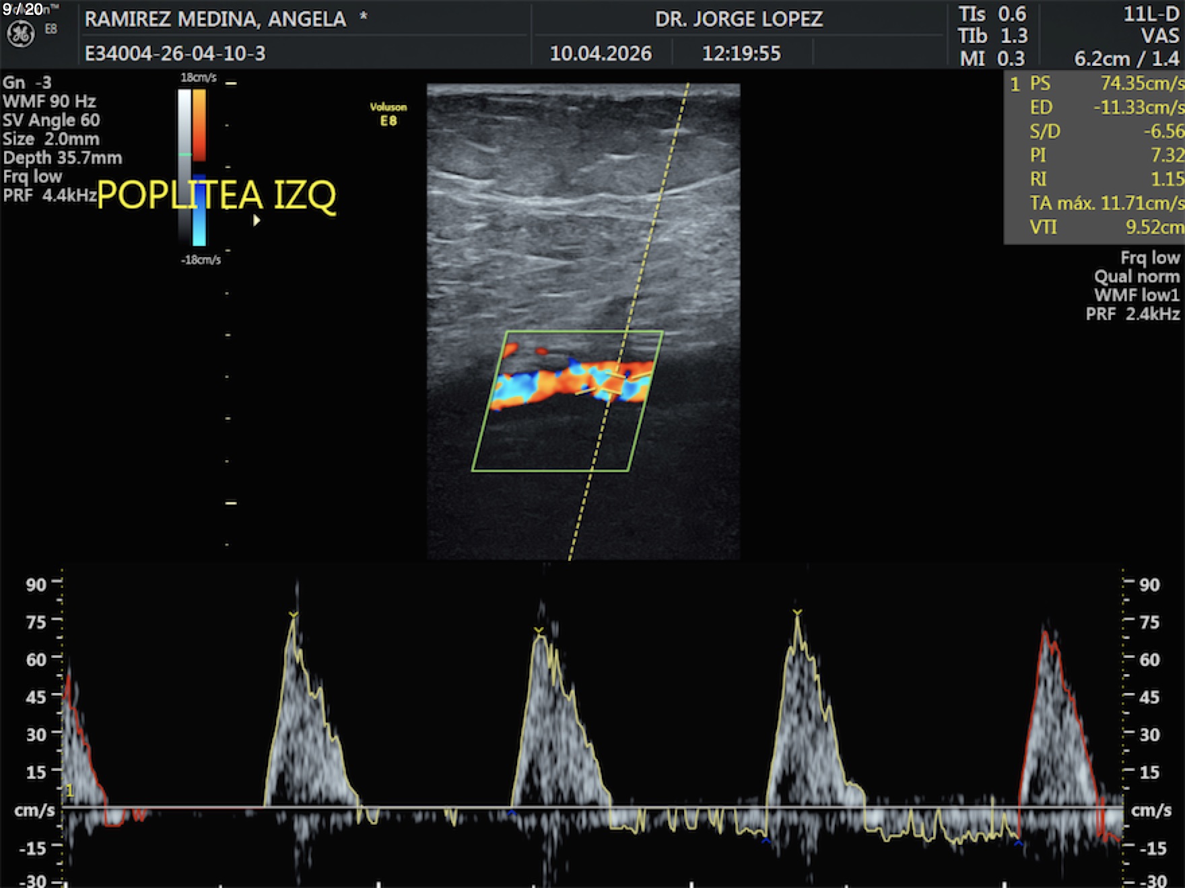Select the first yellow peak systolic marker

click(293, 614)
